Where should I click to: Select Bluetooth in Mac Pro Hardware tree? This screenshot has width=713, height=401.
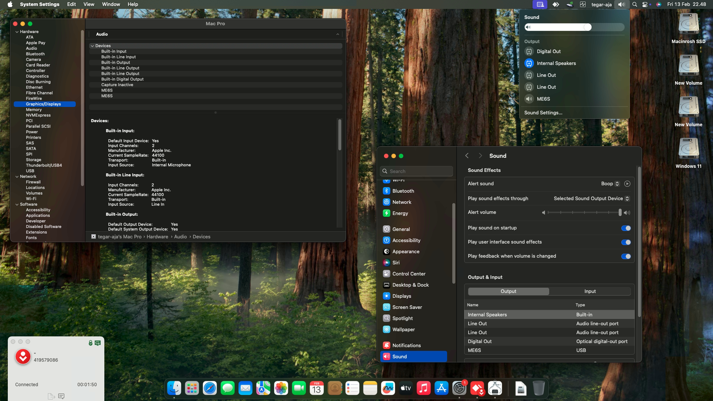pyautogui.click(x=35, y=54)
